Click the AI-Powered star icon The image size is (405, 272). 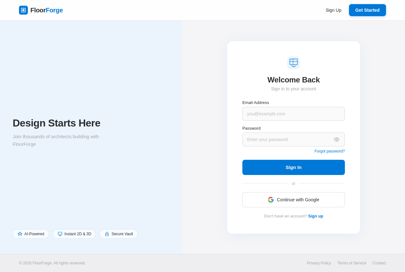pos(20,234)
